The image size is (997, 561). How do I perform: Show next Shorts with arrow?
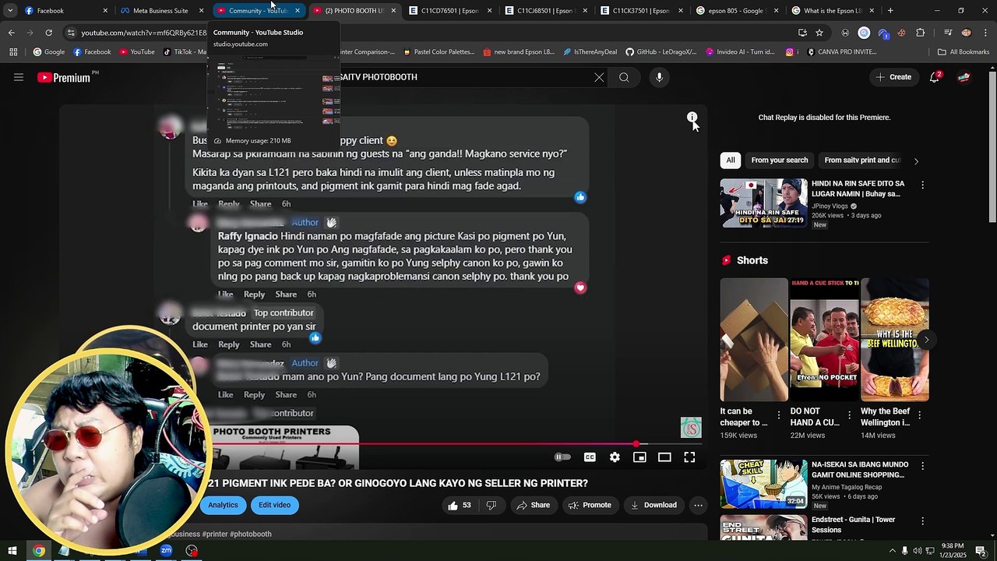click(x=926, y=340)
